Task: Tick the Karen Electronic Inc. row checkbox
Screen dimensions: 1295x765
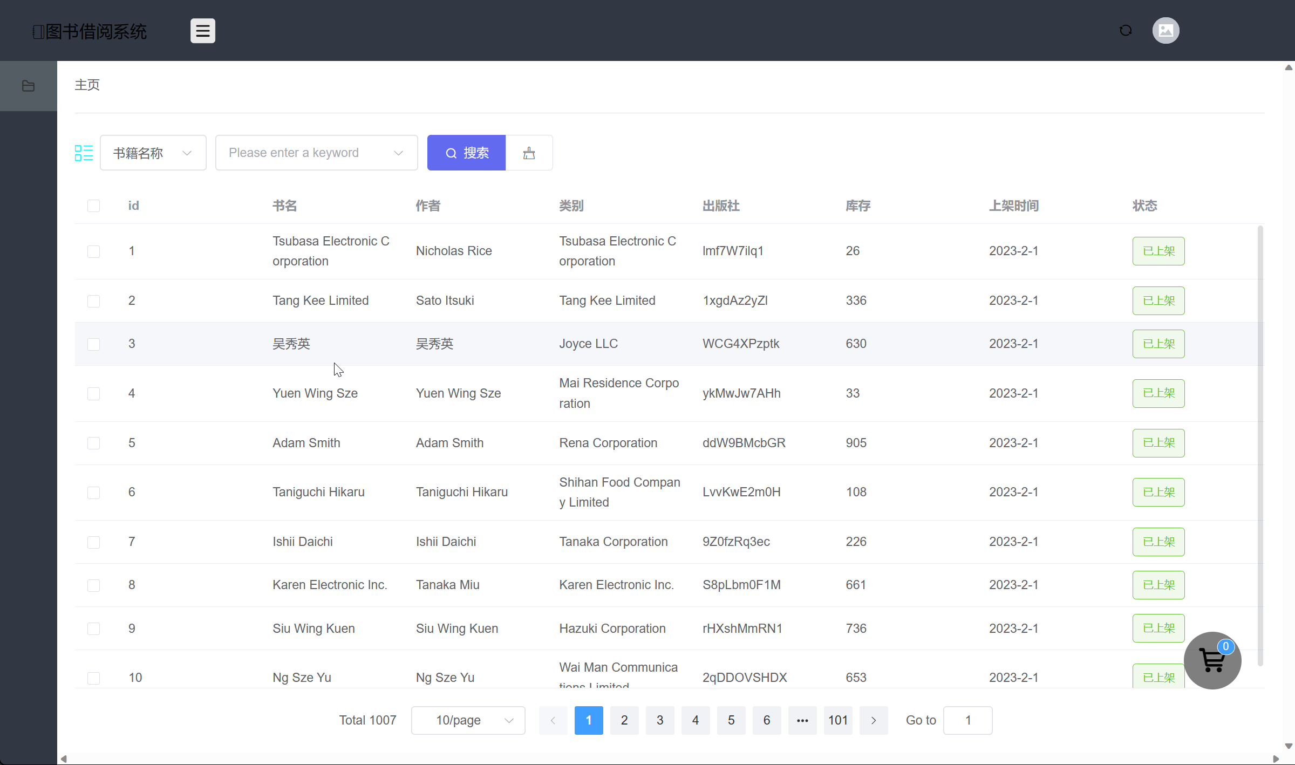Action: (93, 585)
